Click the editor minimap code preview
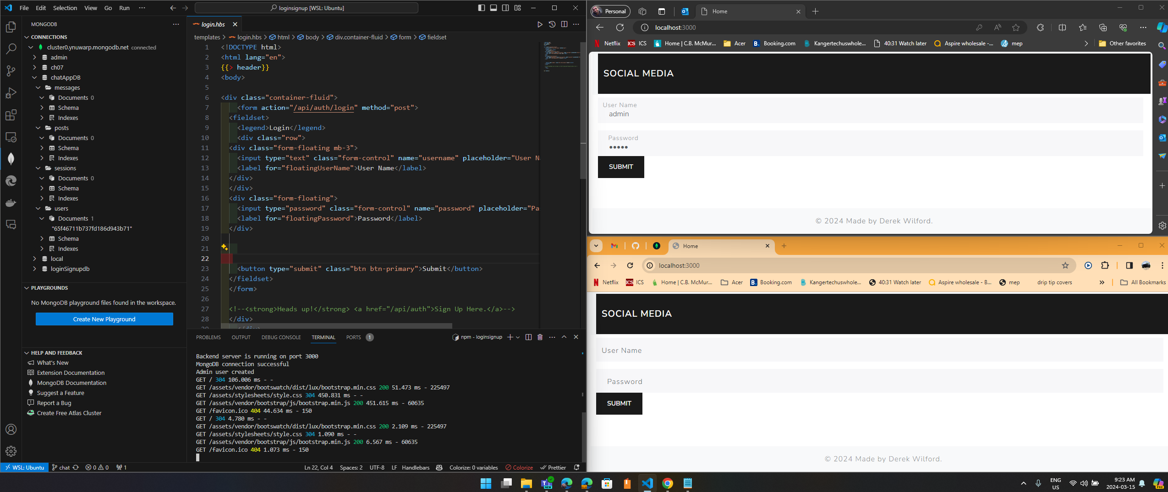Screen dimensions: 1168x492 [x=560, y=57]
